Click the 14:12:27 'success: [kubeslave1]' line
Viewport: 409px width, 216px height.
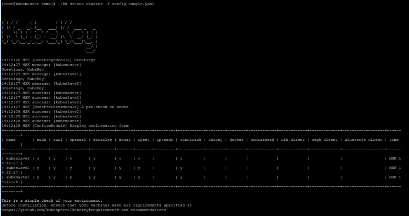coord(41,98)
